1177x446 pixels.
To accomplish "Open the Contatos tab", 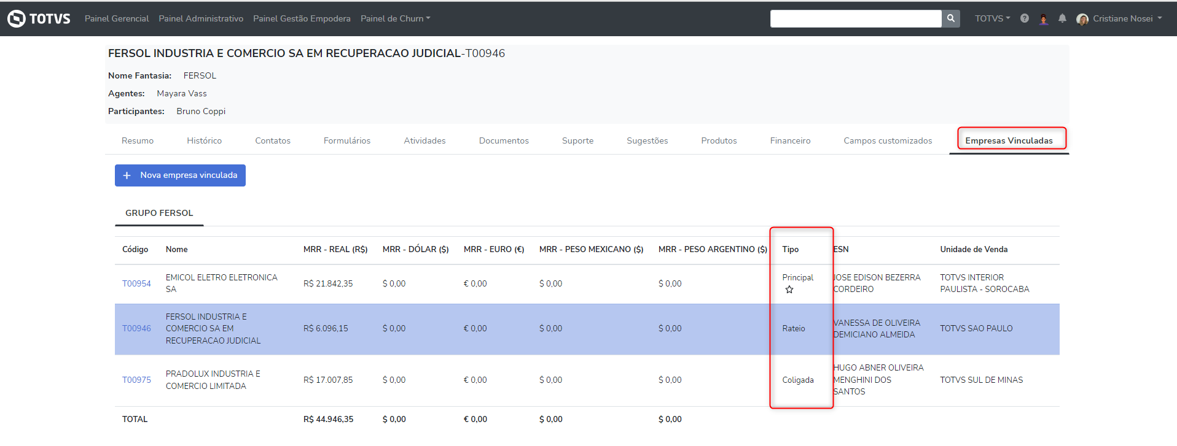I will pos(273,140).
